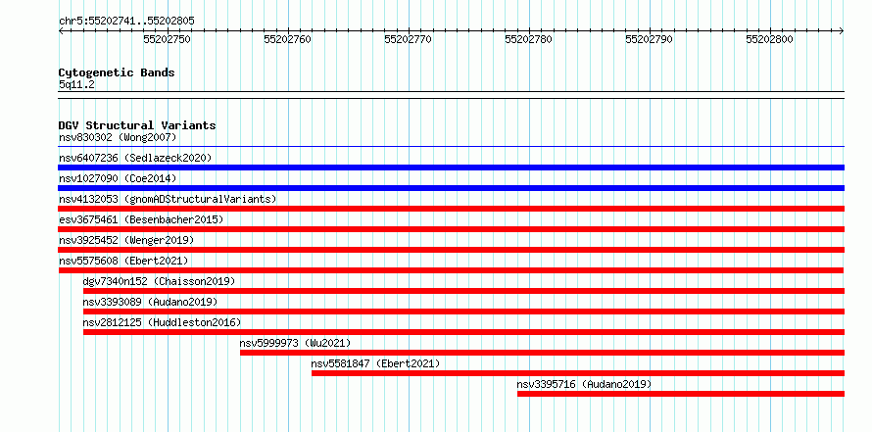The image size is (872, 432).
Task: Click red bar under esv3675461
Action: point(451,229)
